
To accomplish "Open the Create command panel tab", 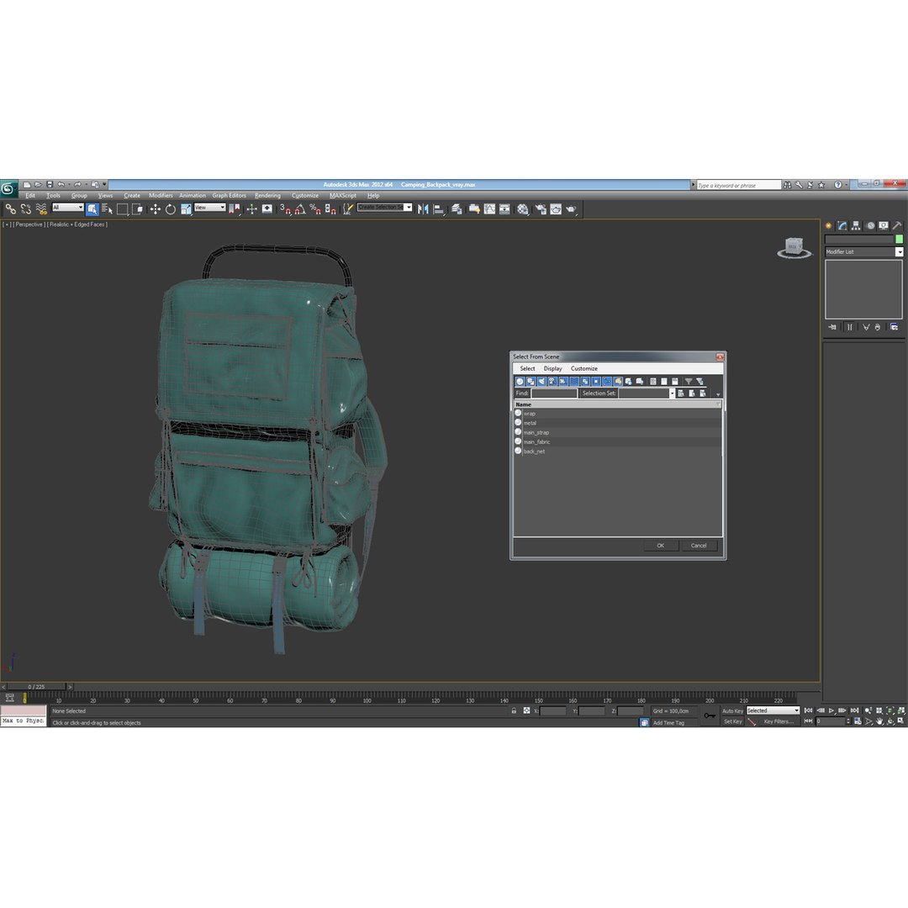I will [829, 225].
